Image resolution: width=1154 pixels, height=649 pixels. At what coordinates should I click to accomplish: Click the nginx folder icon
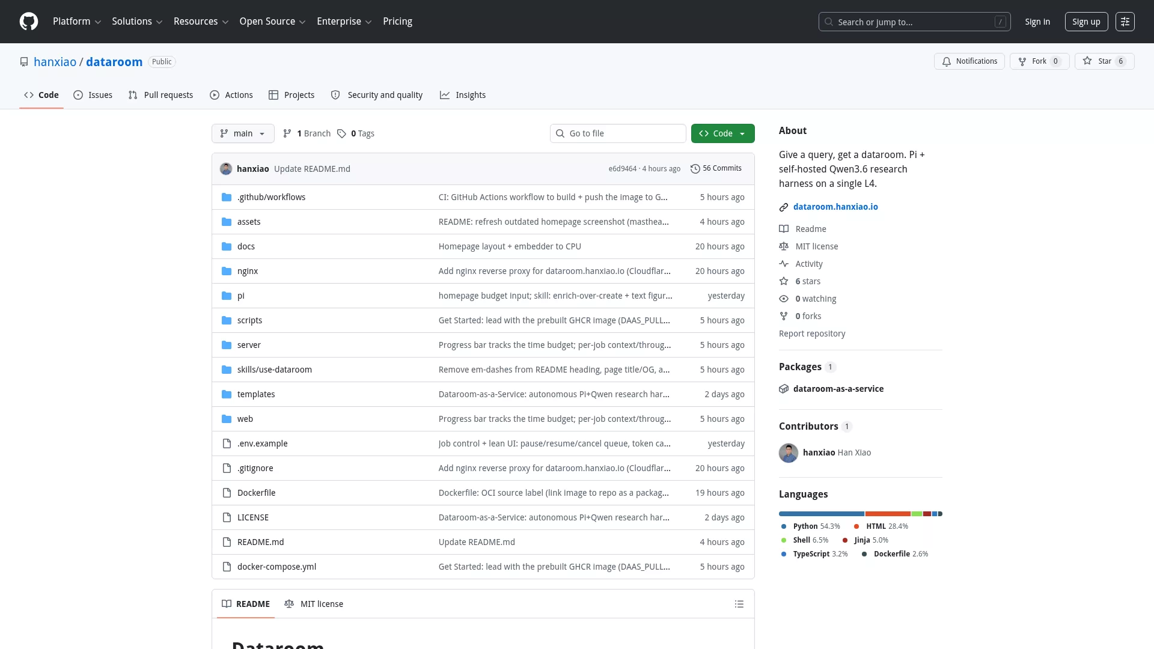click(x=227, y=271)
